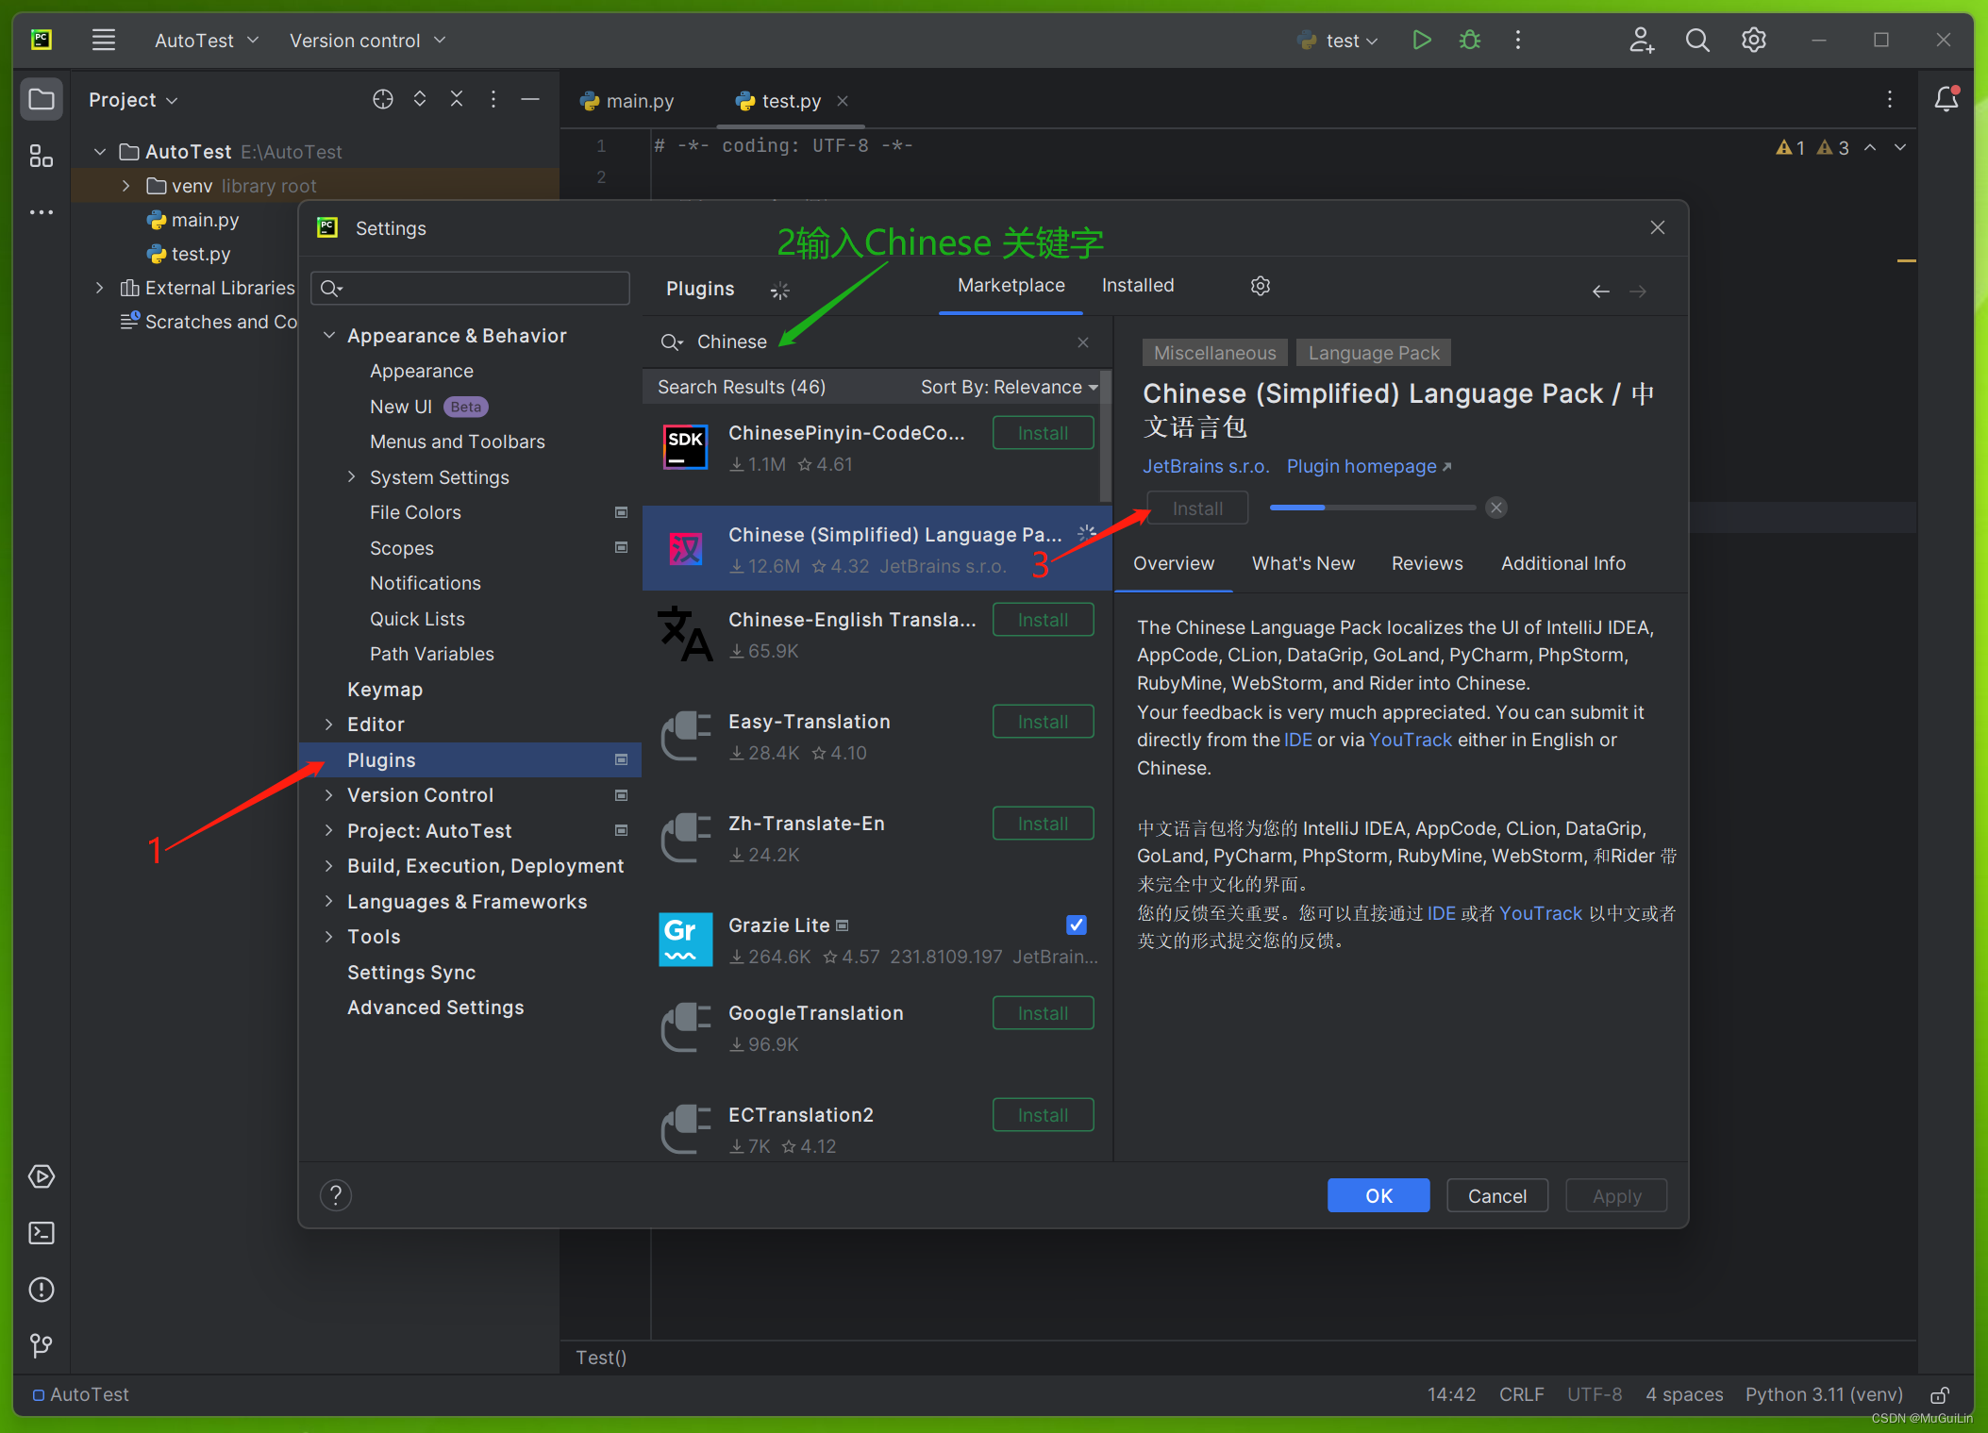Open the Version control dropdown
This screenshot has width=1988, height=1433.
(x=367, y=41)
